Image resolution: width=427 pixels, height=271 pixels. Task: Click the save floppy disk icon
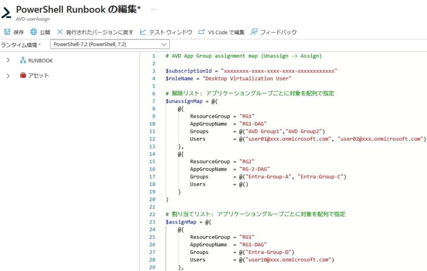pyautogui.click(x=7, y=32)
